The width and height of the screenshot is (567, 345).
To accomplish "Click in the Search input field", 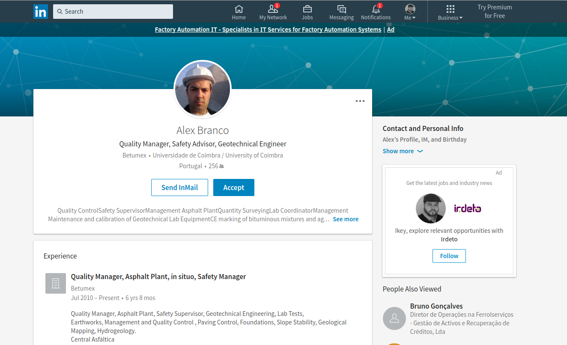I will [113, 12].
